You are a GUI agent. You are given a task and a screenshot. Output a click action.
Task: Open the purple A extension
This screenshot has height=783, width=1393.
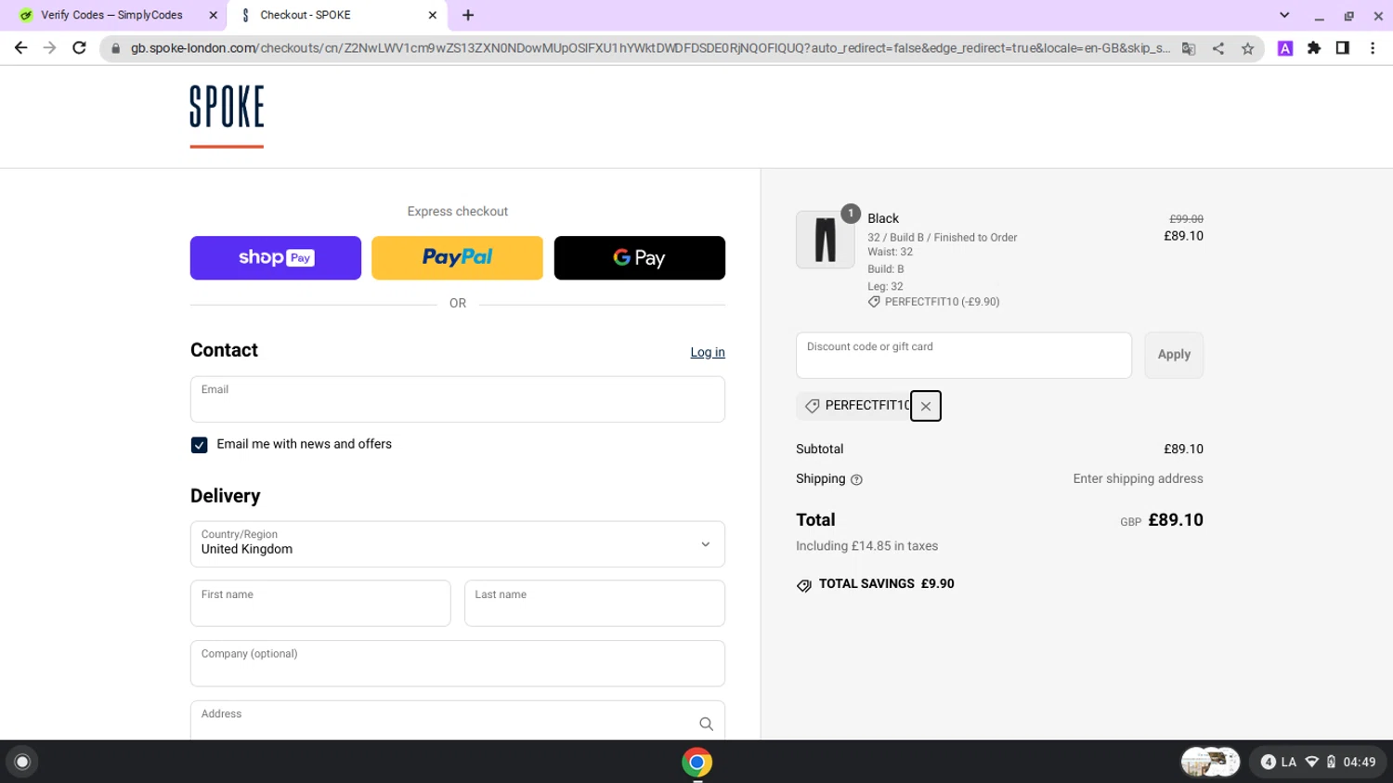[x=1285, y=48]
